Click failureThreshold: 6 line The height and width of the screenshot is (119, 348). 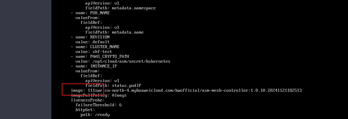[x=98, y=105]
